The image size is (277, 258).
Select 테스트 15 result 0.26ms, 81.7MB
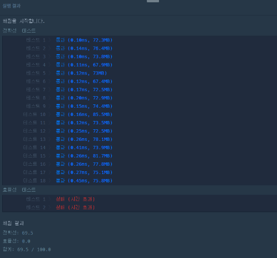(84, 156)
